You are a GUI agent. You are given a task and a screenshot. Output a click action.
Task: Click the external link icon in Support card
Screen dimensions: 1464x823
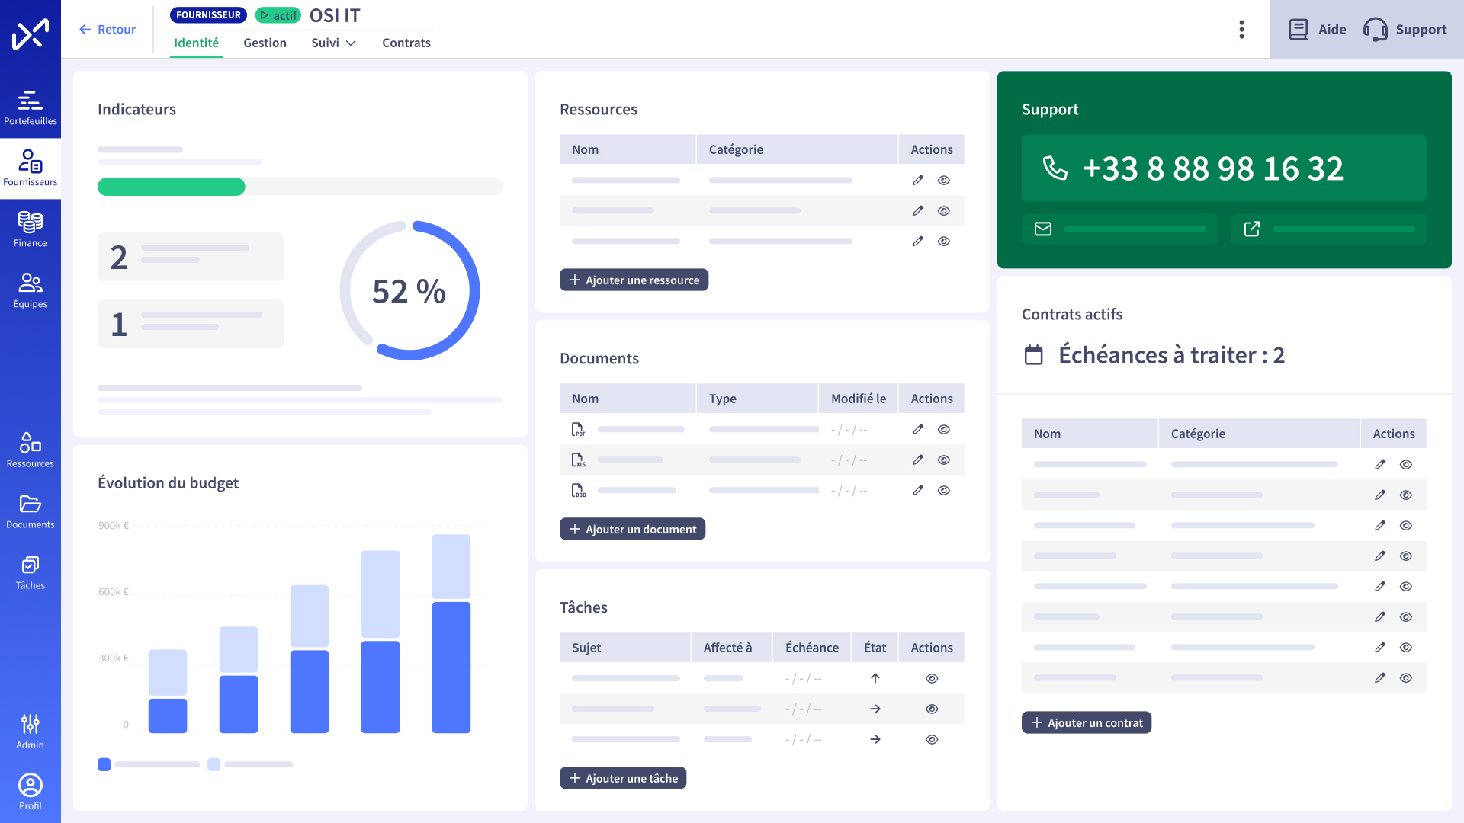1251,229
